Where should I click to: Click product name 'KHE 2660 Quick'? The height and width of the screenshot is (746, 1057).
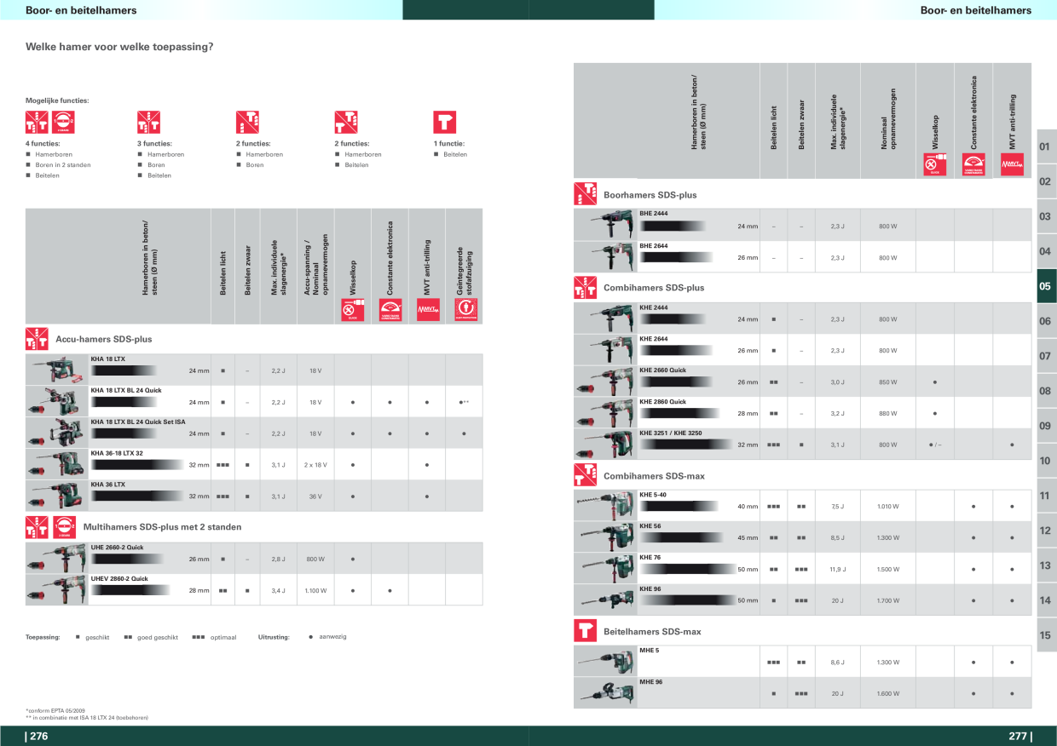(662, 370)
